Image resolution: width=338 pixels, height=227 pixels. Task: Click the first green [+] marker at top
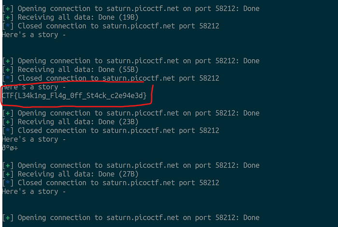(x=8, y=9)
